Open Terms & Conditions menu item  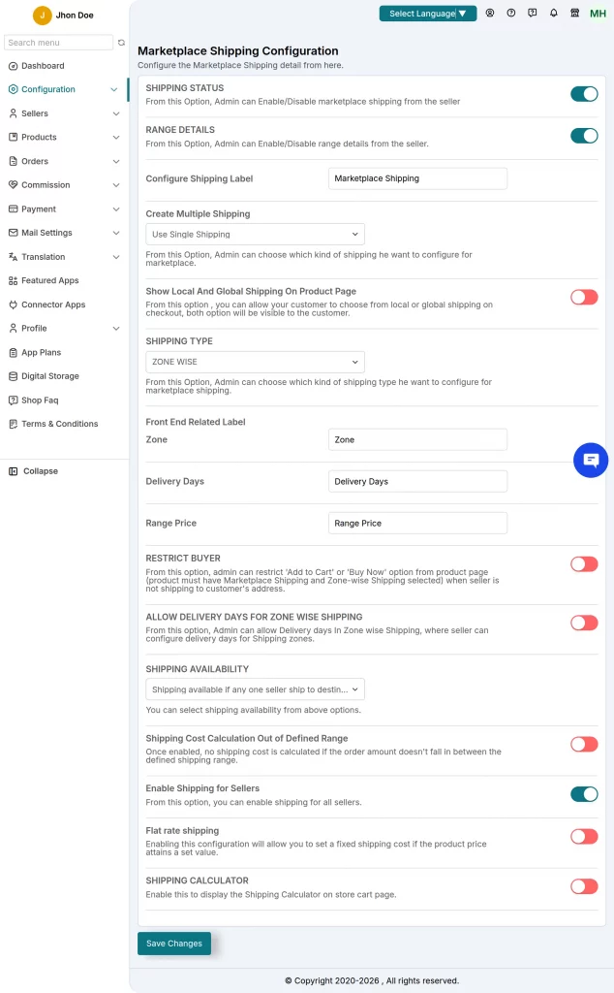point(59,424)
